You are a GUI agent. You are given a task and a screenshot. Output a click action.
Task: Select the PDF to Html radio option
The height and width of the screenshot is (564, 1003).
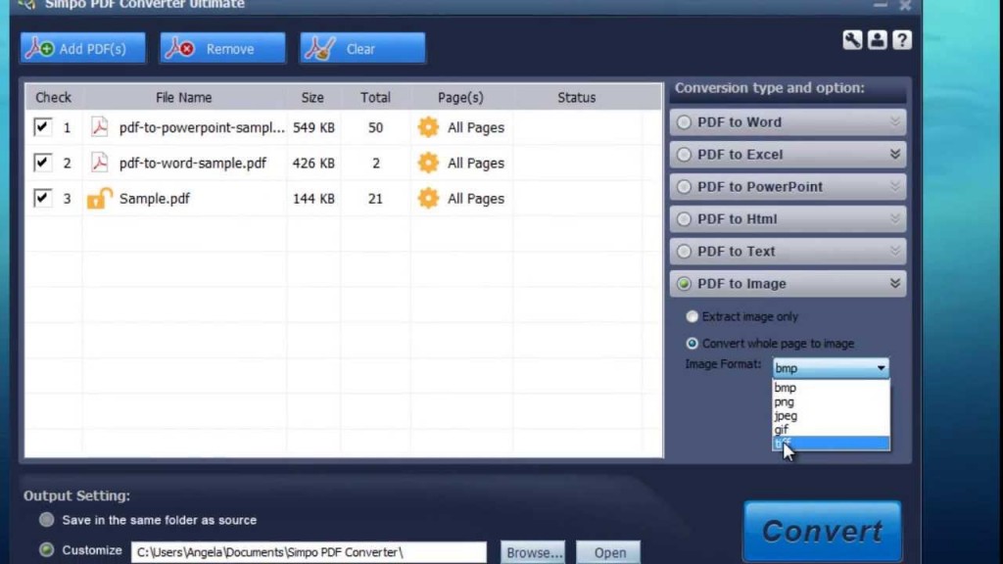(x=684, y=218)
